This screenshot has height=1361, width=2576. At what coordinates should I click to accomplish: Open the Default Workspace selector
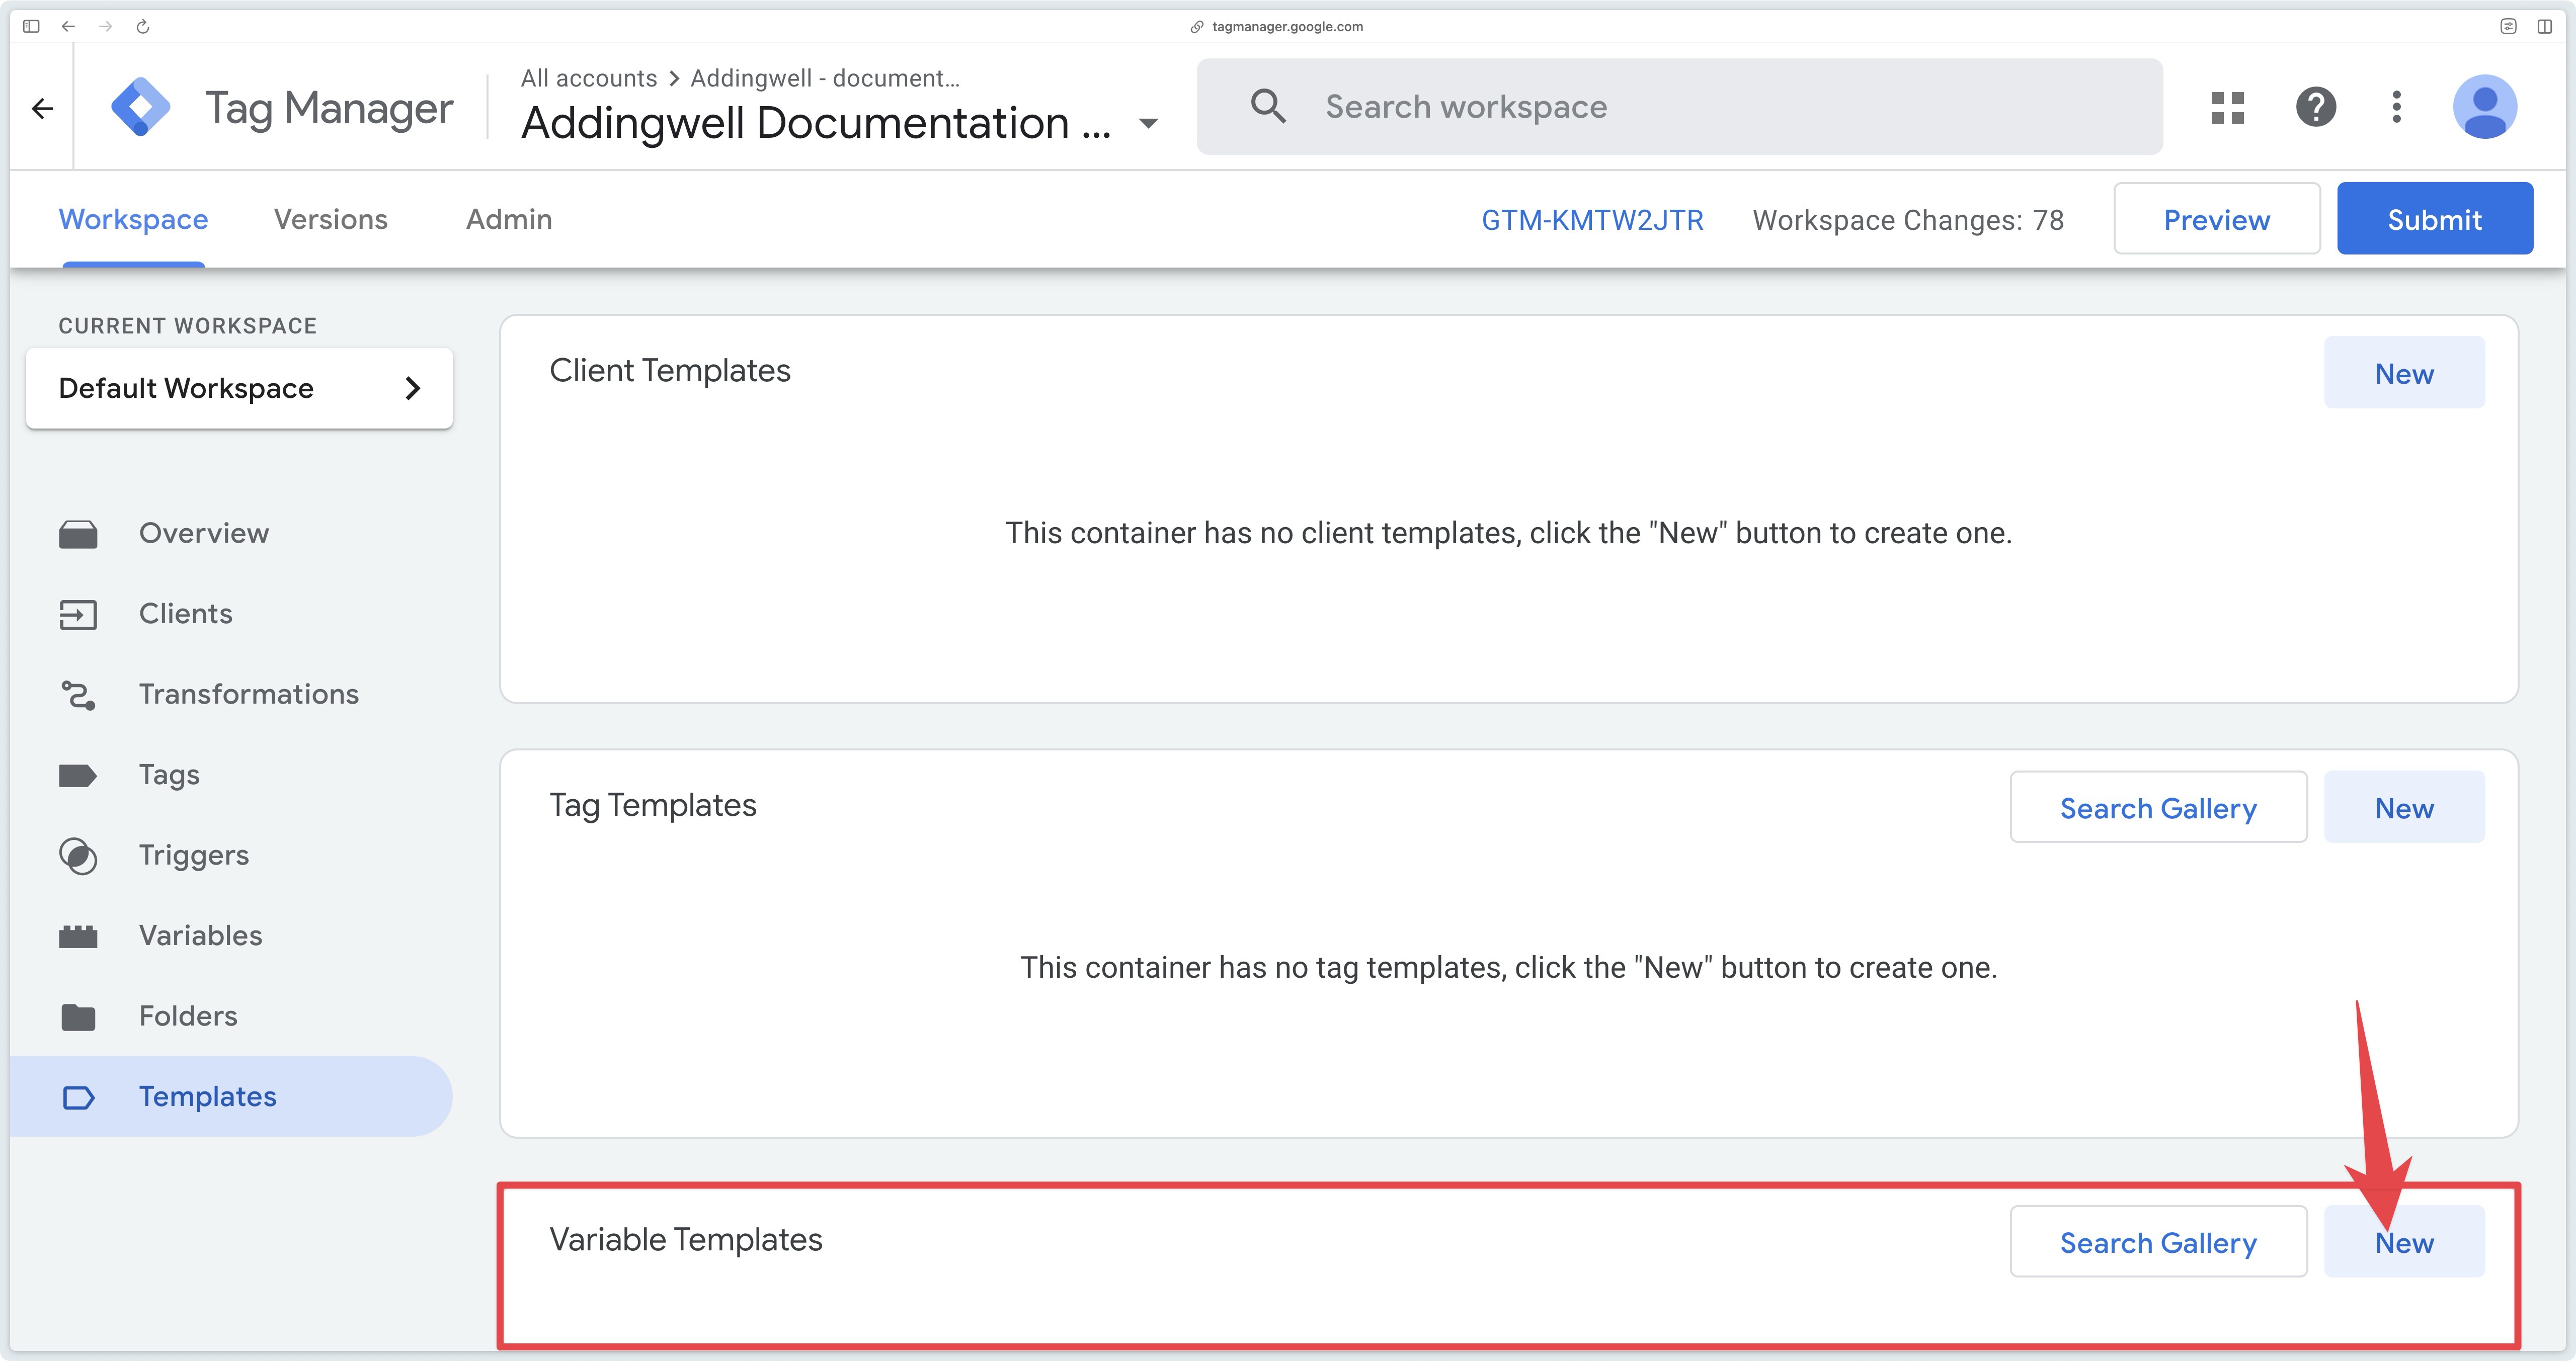pyautogui.click(x=239, y=388)
